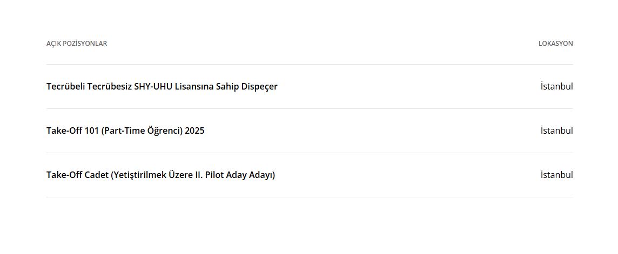Click İstanbul location in the Dispeçer row

click(x=556, y=86)
